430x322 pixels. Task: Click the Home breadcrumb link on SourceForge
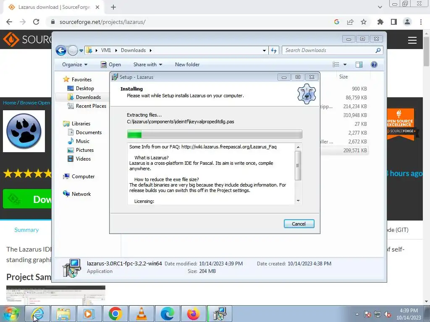point(10,103)
